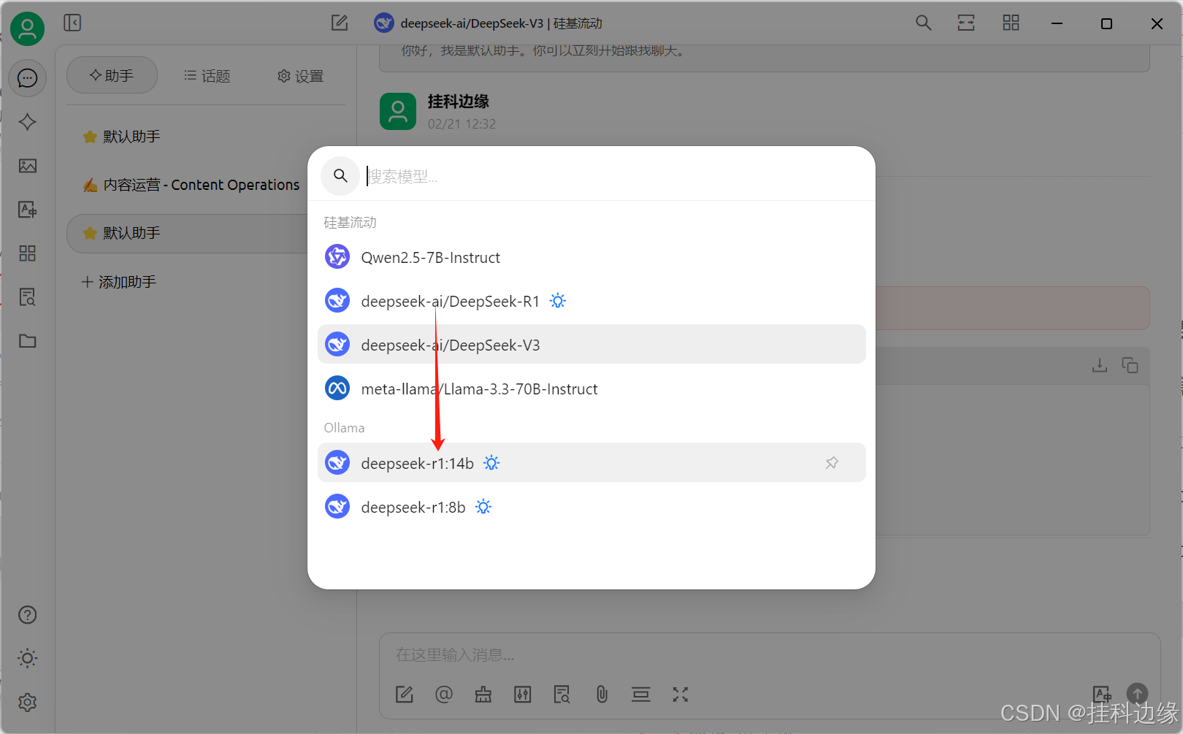Pin the deepseek-r1:14b model
The image size is (1183, 734).
pos(832,462)
